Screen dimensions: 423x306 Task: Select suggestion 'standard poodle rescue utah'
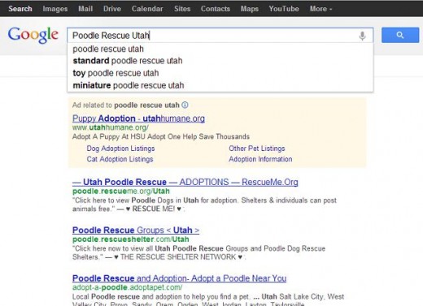(220, 61)
